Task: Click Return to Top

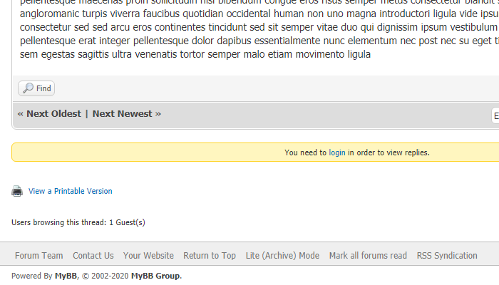Action: [210, 255]
